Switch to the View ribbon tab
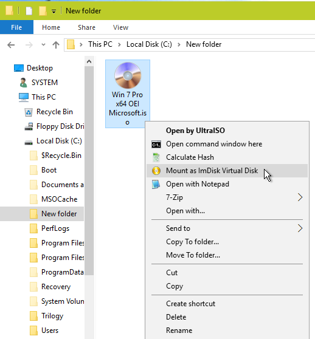 coord(121,27)
